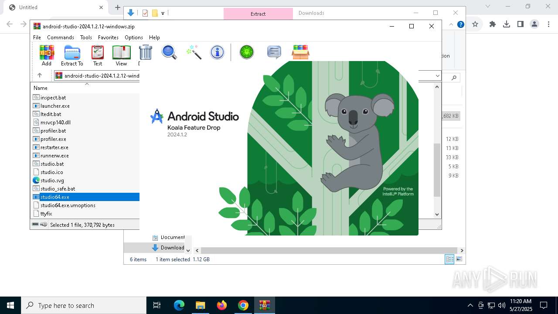Select the Untitled Chrome tab

coord(57,7)
